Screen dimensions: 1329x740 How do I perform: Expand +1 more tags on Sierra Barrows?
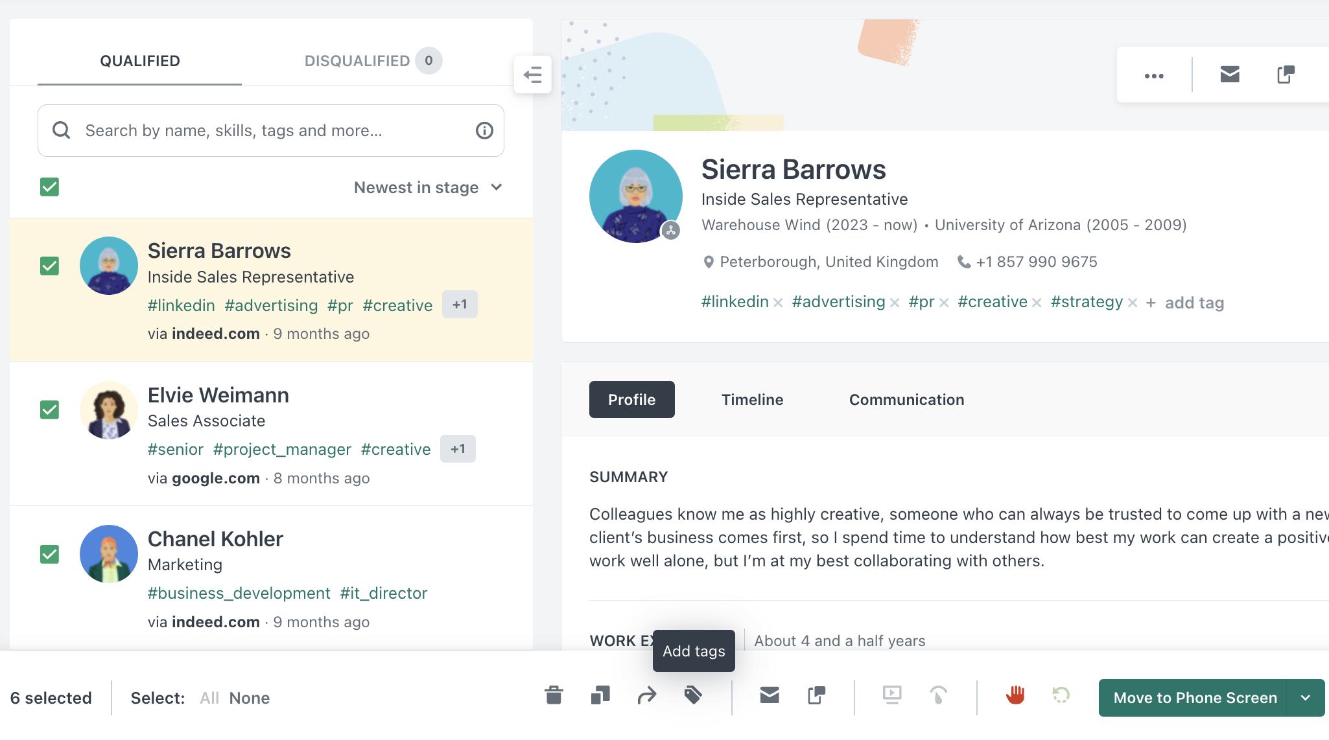tap(460, 305)
